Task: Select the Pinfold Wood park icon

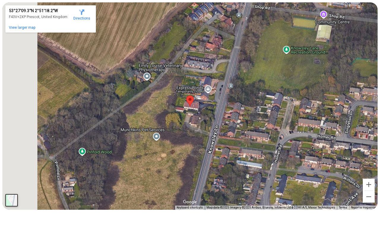Action: coord(82,152)
